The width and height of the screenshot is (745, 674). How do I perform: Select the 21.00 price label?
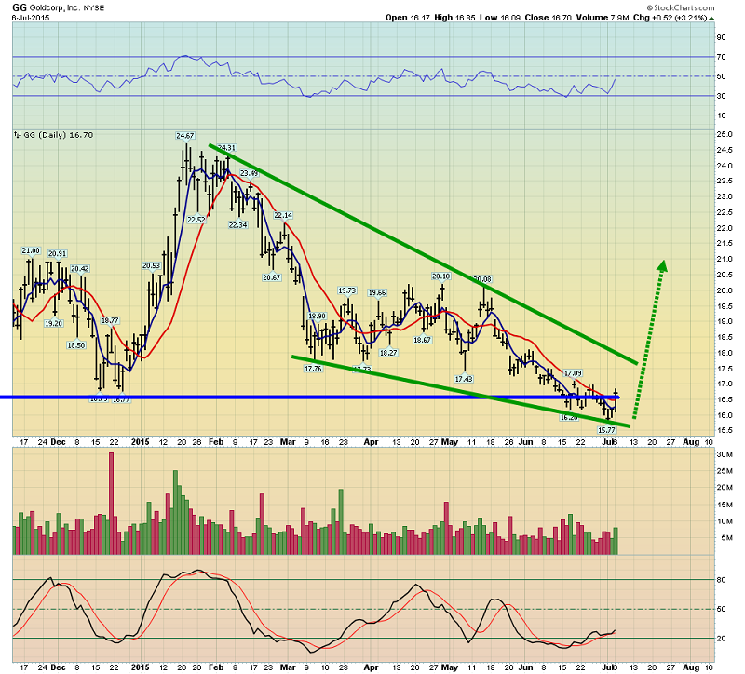click(31, 250)
